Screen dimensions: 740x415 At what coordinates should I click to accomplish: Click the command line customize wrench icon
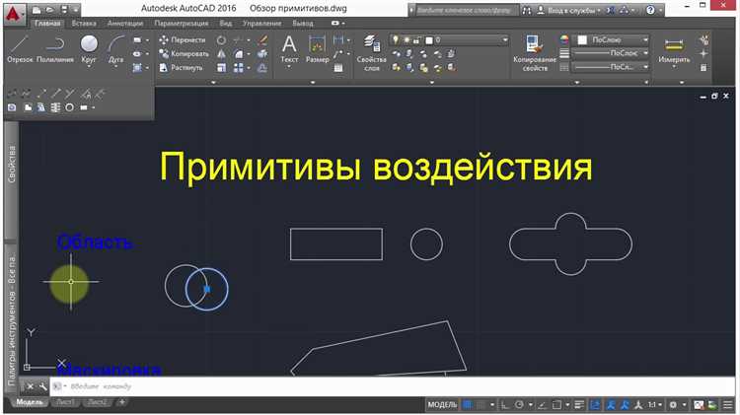pyautogui.click(x=42, y=386)
